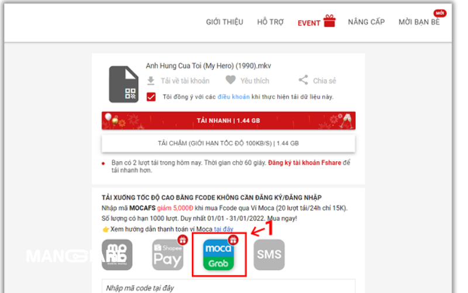Open the GIỚI THIỆU menu item
468x293 pixels.
(225, 22)
